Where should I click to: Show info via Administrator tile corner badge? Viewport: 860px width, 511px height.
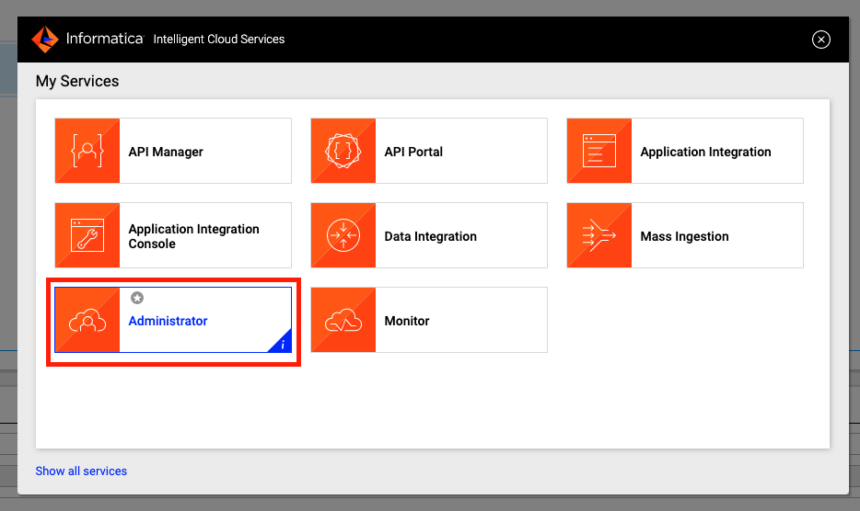pyautogui.click(x=283, y=344)
